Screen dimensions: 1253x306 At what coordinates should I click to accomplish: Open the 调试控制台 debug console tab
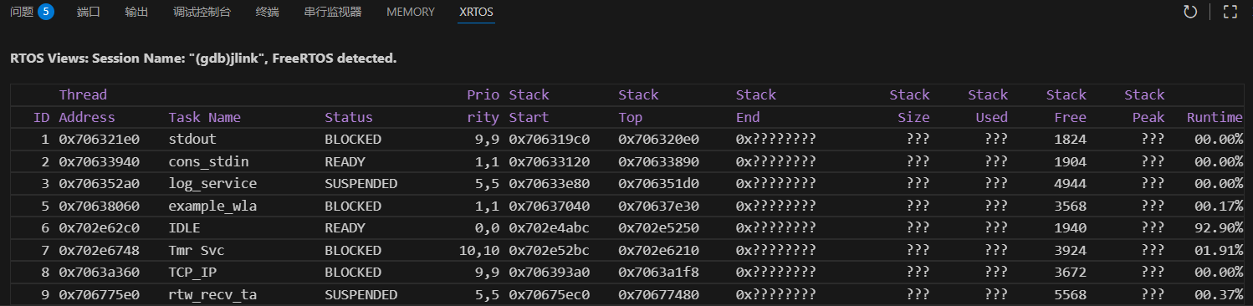coord(202,12)
